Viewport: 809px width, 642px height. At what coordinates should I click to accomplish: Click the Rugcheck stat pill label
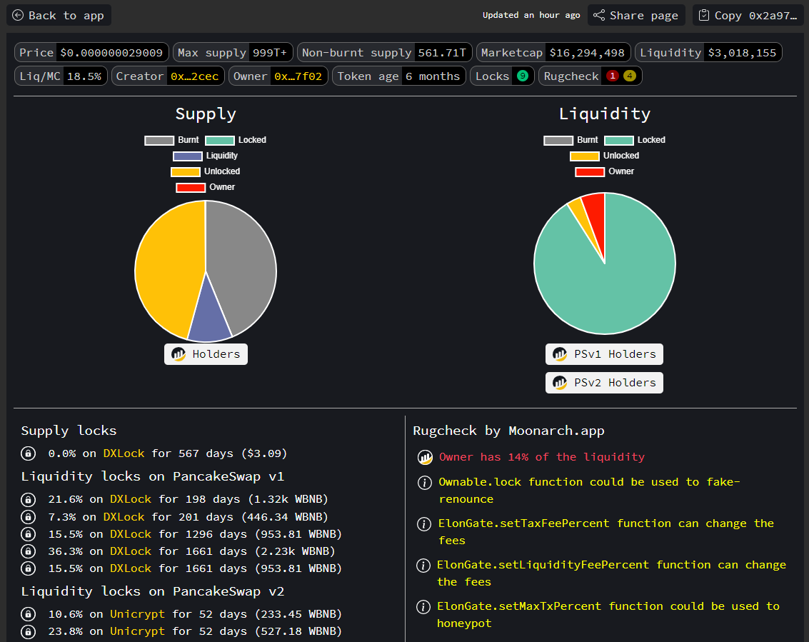[x=571, y=76]
